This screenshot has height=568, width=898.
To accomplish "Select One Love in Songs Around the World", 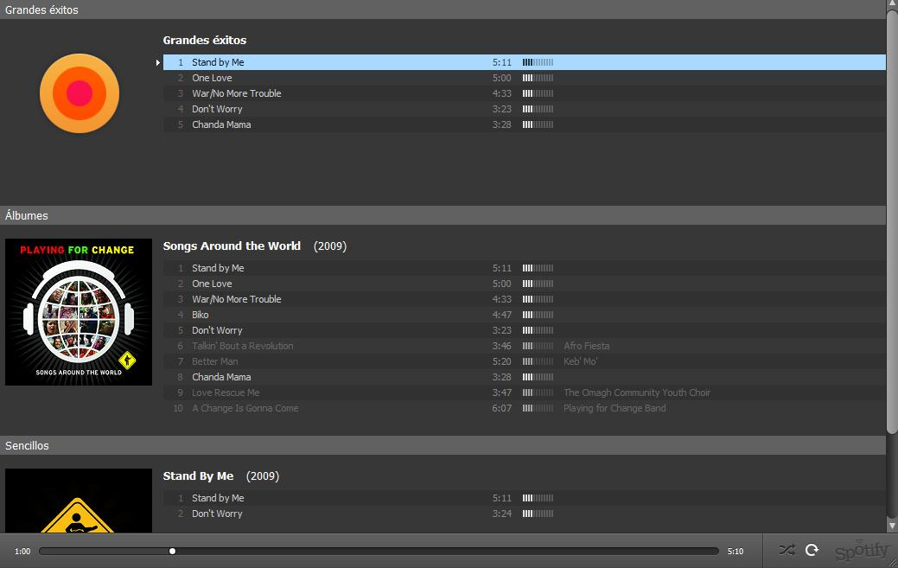I will click(x=524, y=284).
